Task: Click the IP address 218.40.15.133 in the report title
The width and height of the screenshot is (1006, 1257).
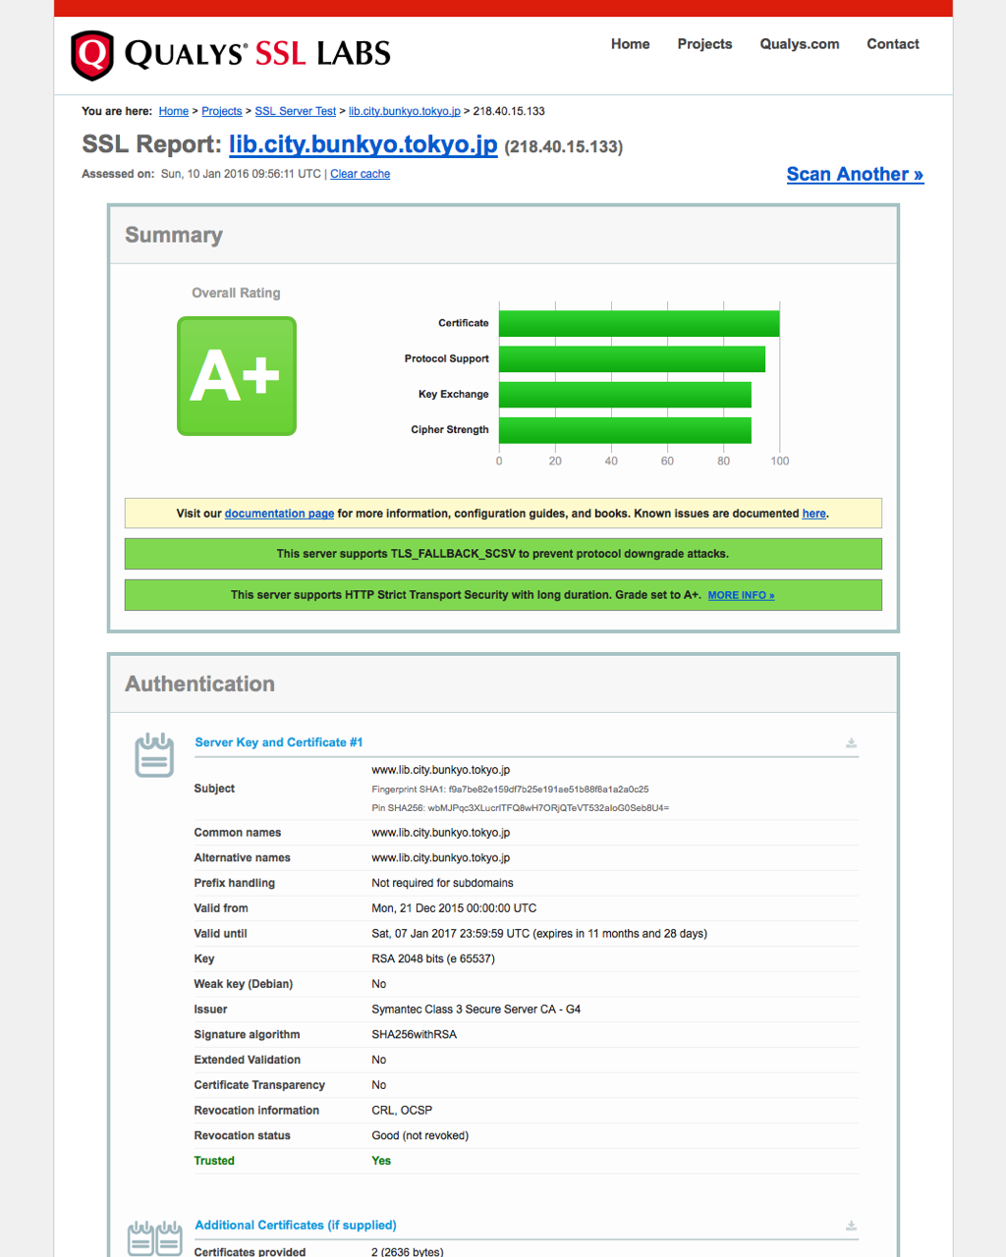Action: tap(564, 147)
